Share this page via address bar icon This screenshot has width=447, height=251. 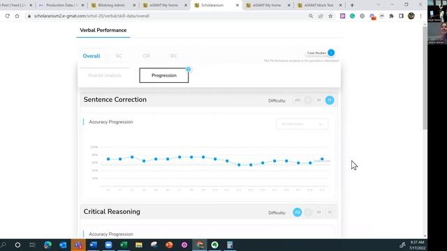(321, 16)
